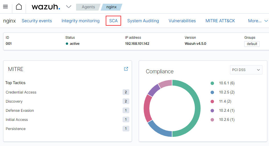The height and width of the screenshot is (146, 269).
Task: Select the nginx breadcrumb
Action: 111,7
